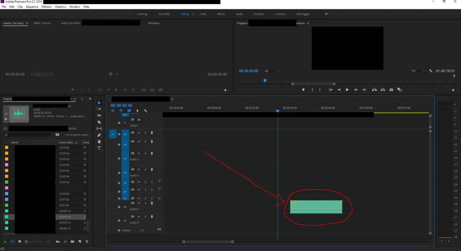Screen dimensions: 461x251
Task: Select the Type tool
Action: pos(99,148)
